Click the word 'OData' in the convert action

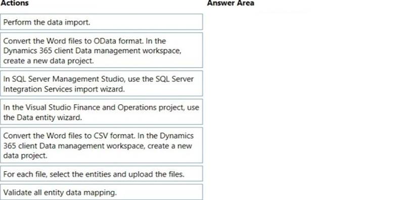coord(105,41)
